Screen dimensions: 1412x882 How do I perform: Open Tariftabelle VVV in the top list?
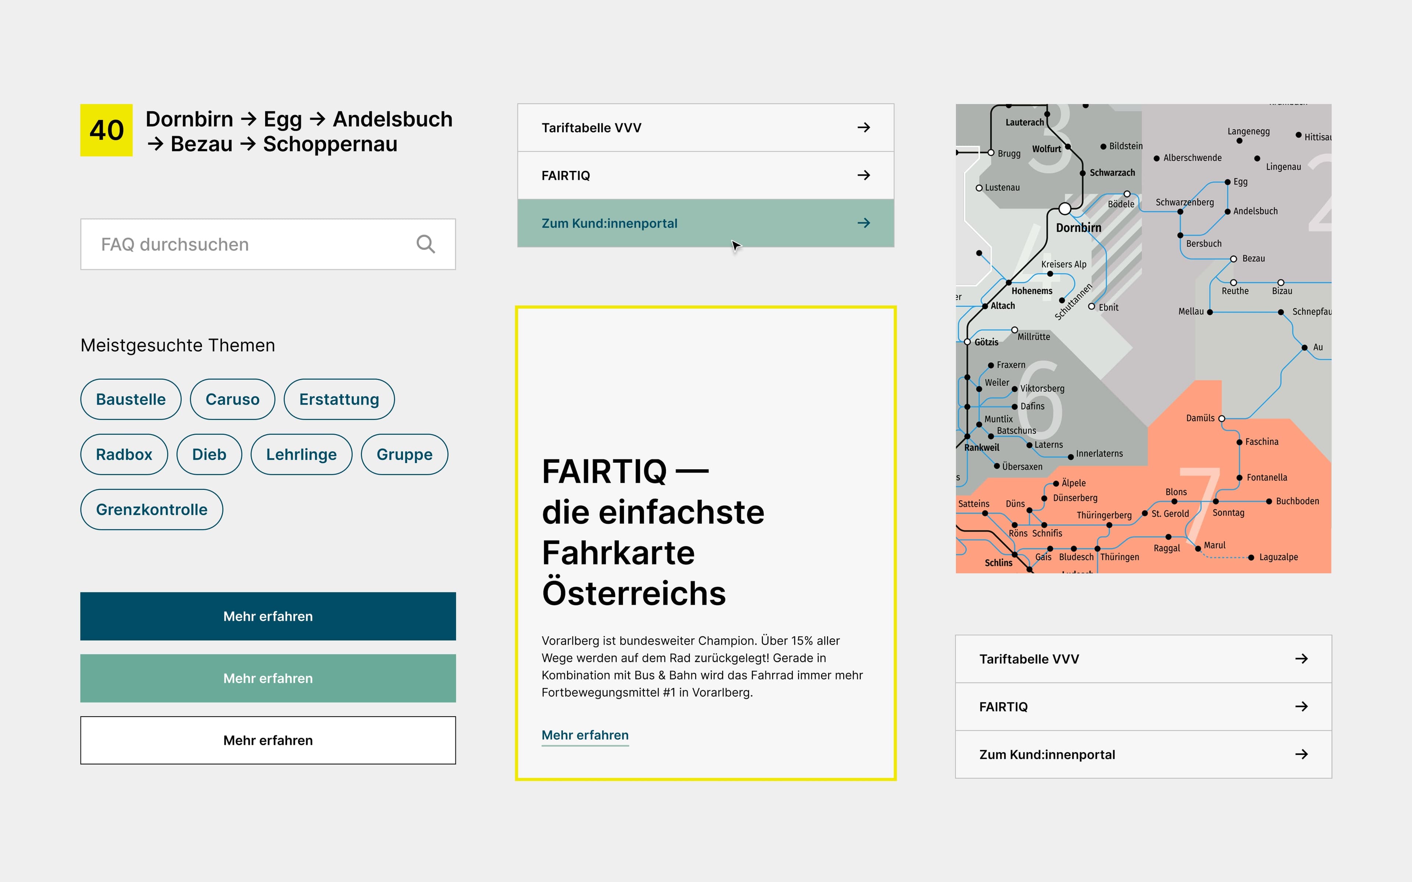point(705,128)
